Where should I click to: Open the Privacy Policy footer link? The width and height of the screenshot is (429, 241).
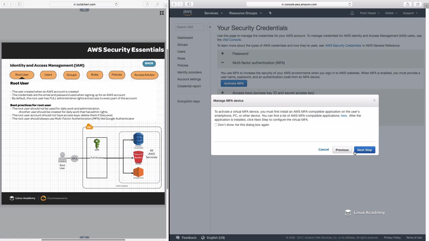(392, 238)
